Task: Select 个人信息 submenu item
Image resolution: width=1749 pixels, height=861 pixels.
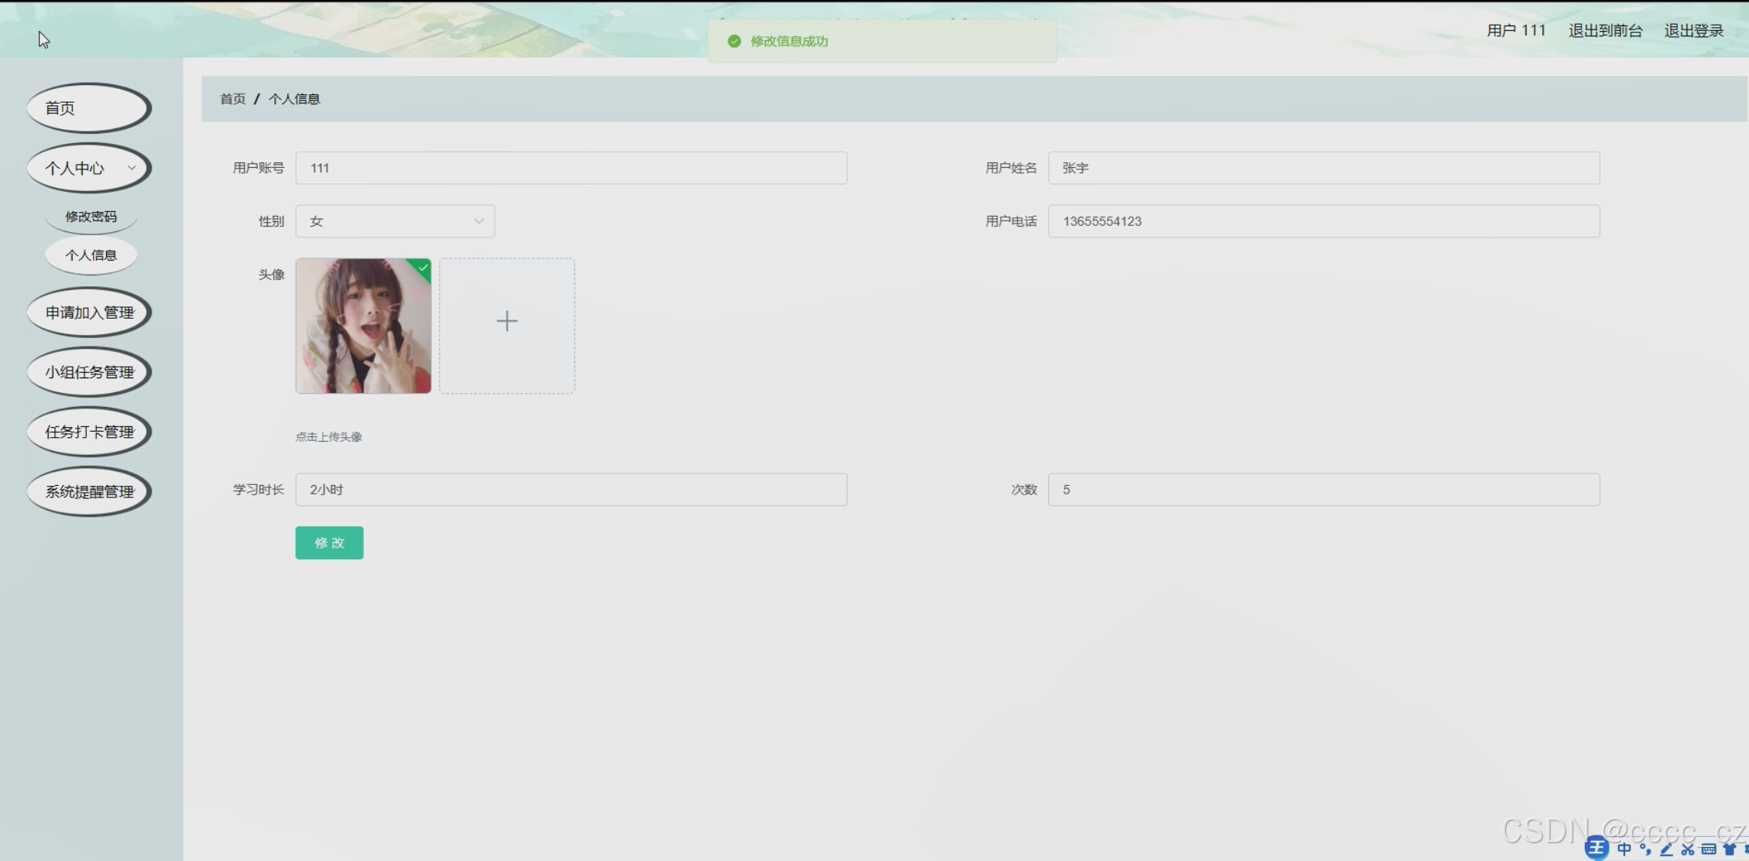Action: 91,255
